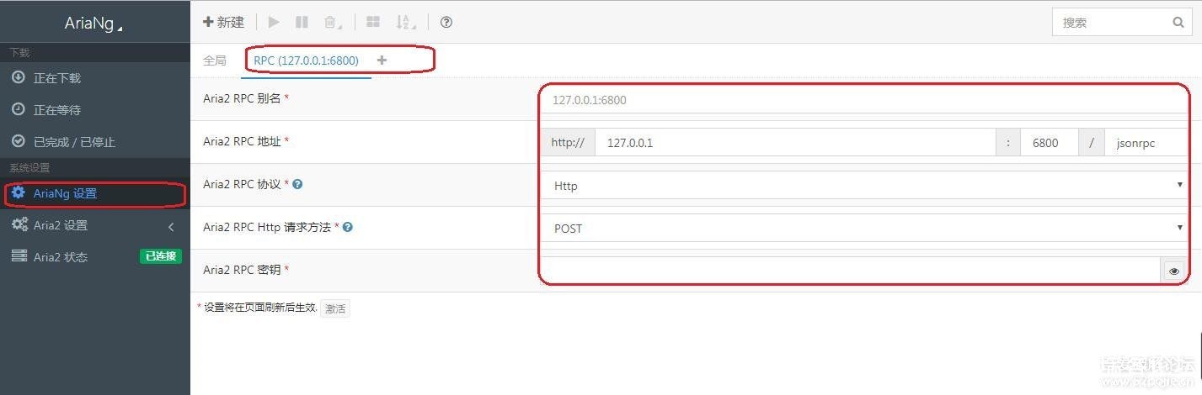Click the download arrow icon beside 正在下载
This screenshot has height=395, width=1202.
pyautogui.click(x=18, y=77)
